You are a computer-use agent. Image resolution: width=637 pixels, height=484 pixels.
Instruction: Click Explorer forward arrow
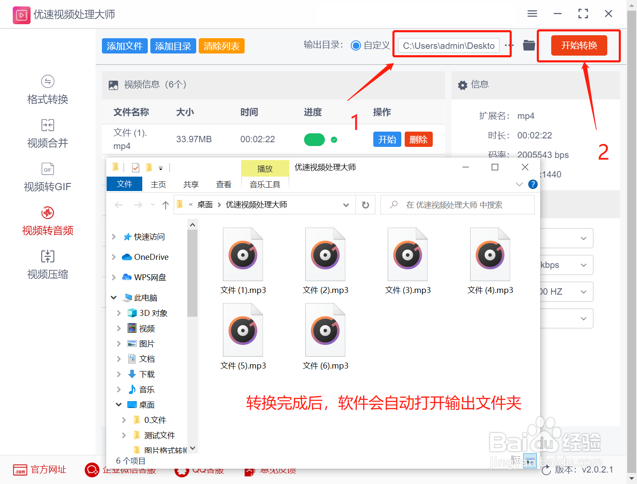click(138, 205)
